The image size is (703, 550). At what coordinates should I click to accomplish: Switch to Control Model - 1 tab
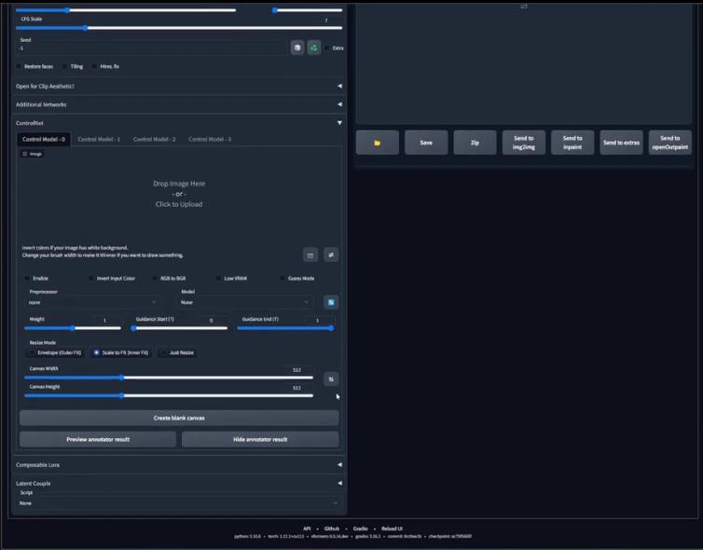pyautogui.click(x=99, y=140)
